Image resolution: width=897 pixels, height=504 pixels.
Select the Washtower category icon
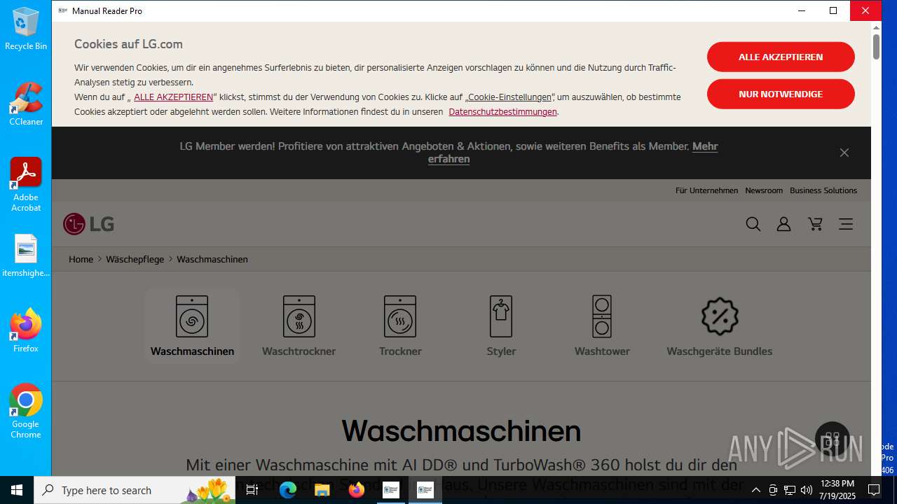point(602,316)
